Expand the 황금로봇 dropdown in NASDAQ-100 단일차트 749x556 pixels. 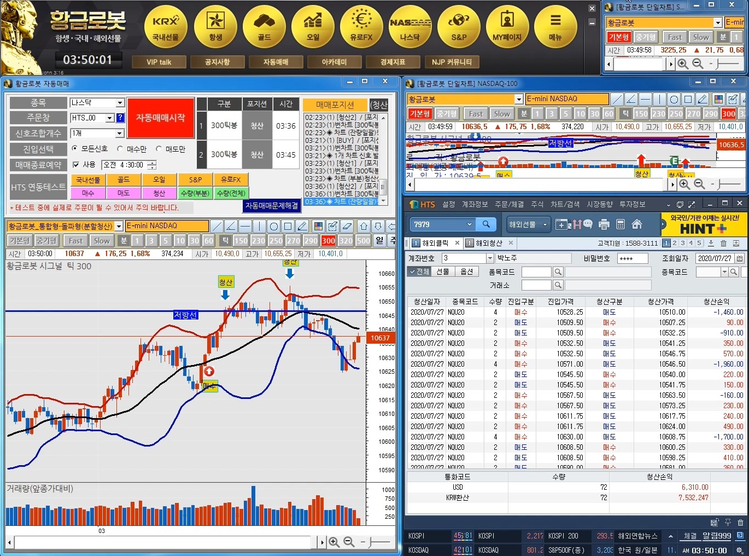[519, 99]
